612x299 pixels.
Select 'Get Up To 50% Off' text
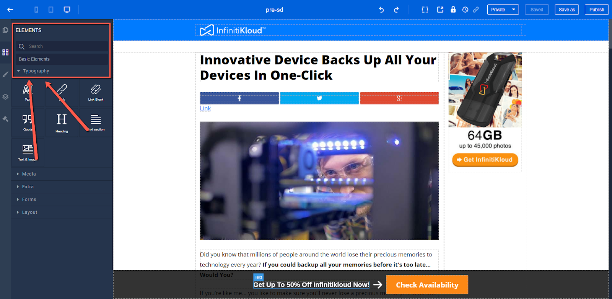pos(311,284)
